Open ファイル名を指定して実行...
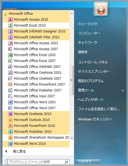This screenshot has width=128, height=166. click(99, 109)
